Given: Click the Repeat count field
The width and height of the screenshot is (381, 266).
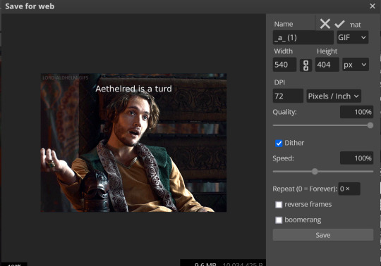Looking at the screenshot, I should click(x=349, y=189).
